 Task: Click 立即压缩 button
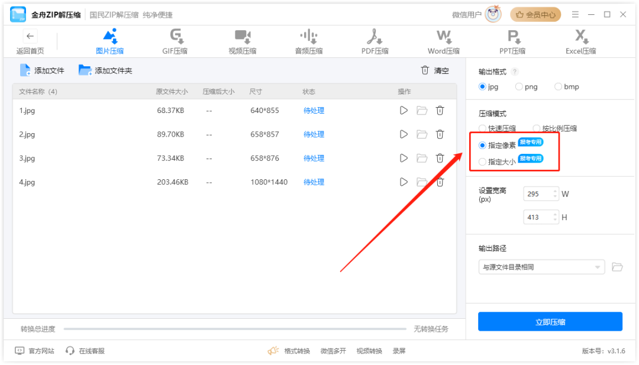click(550, 322)
